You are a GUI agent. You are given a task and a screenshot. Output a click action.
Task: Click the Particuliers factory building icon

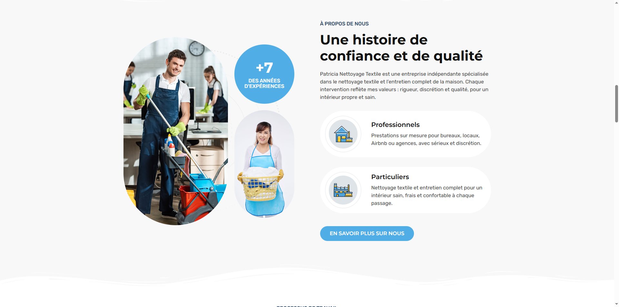pyautogui.click(x=343, y=190)
